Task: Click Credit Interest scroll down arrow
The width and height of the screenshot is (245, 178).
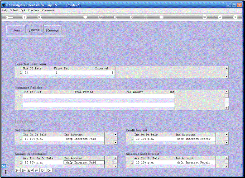Action: pos(226,142)
